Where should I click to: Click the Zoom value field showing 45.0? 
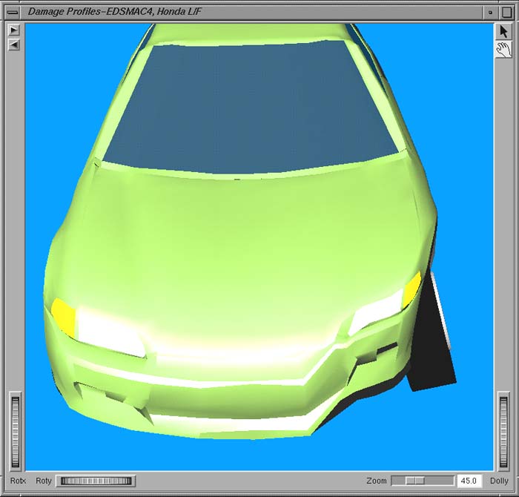[x=469, y=481]
